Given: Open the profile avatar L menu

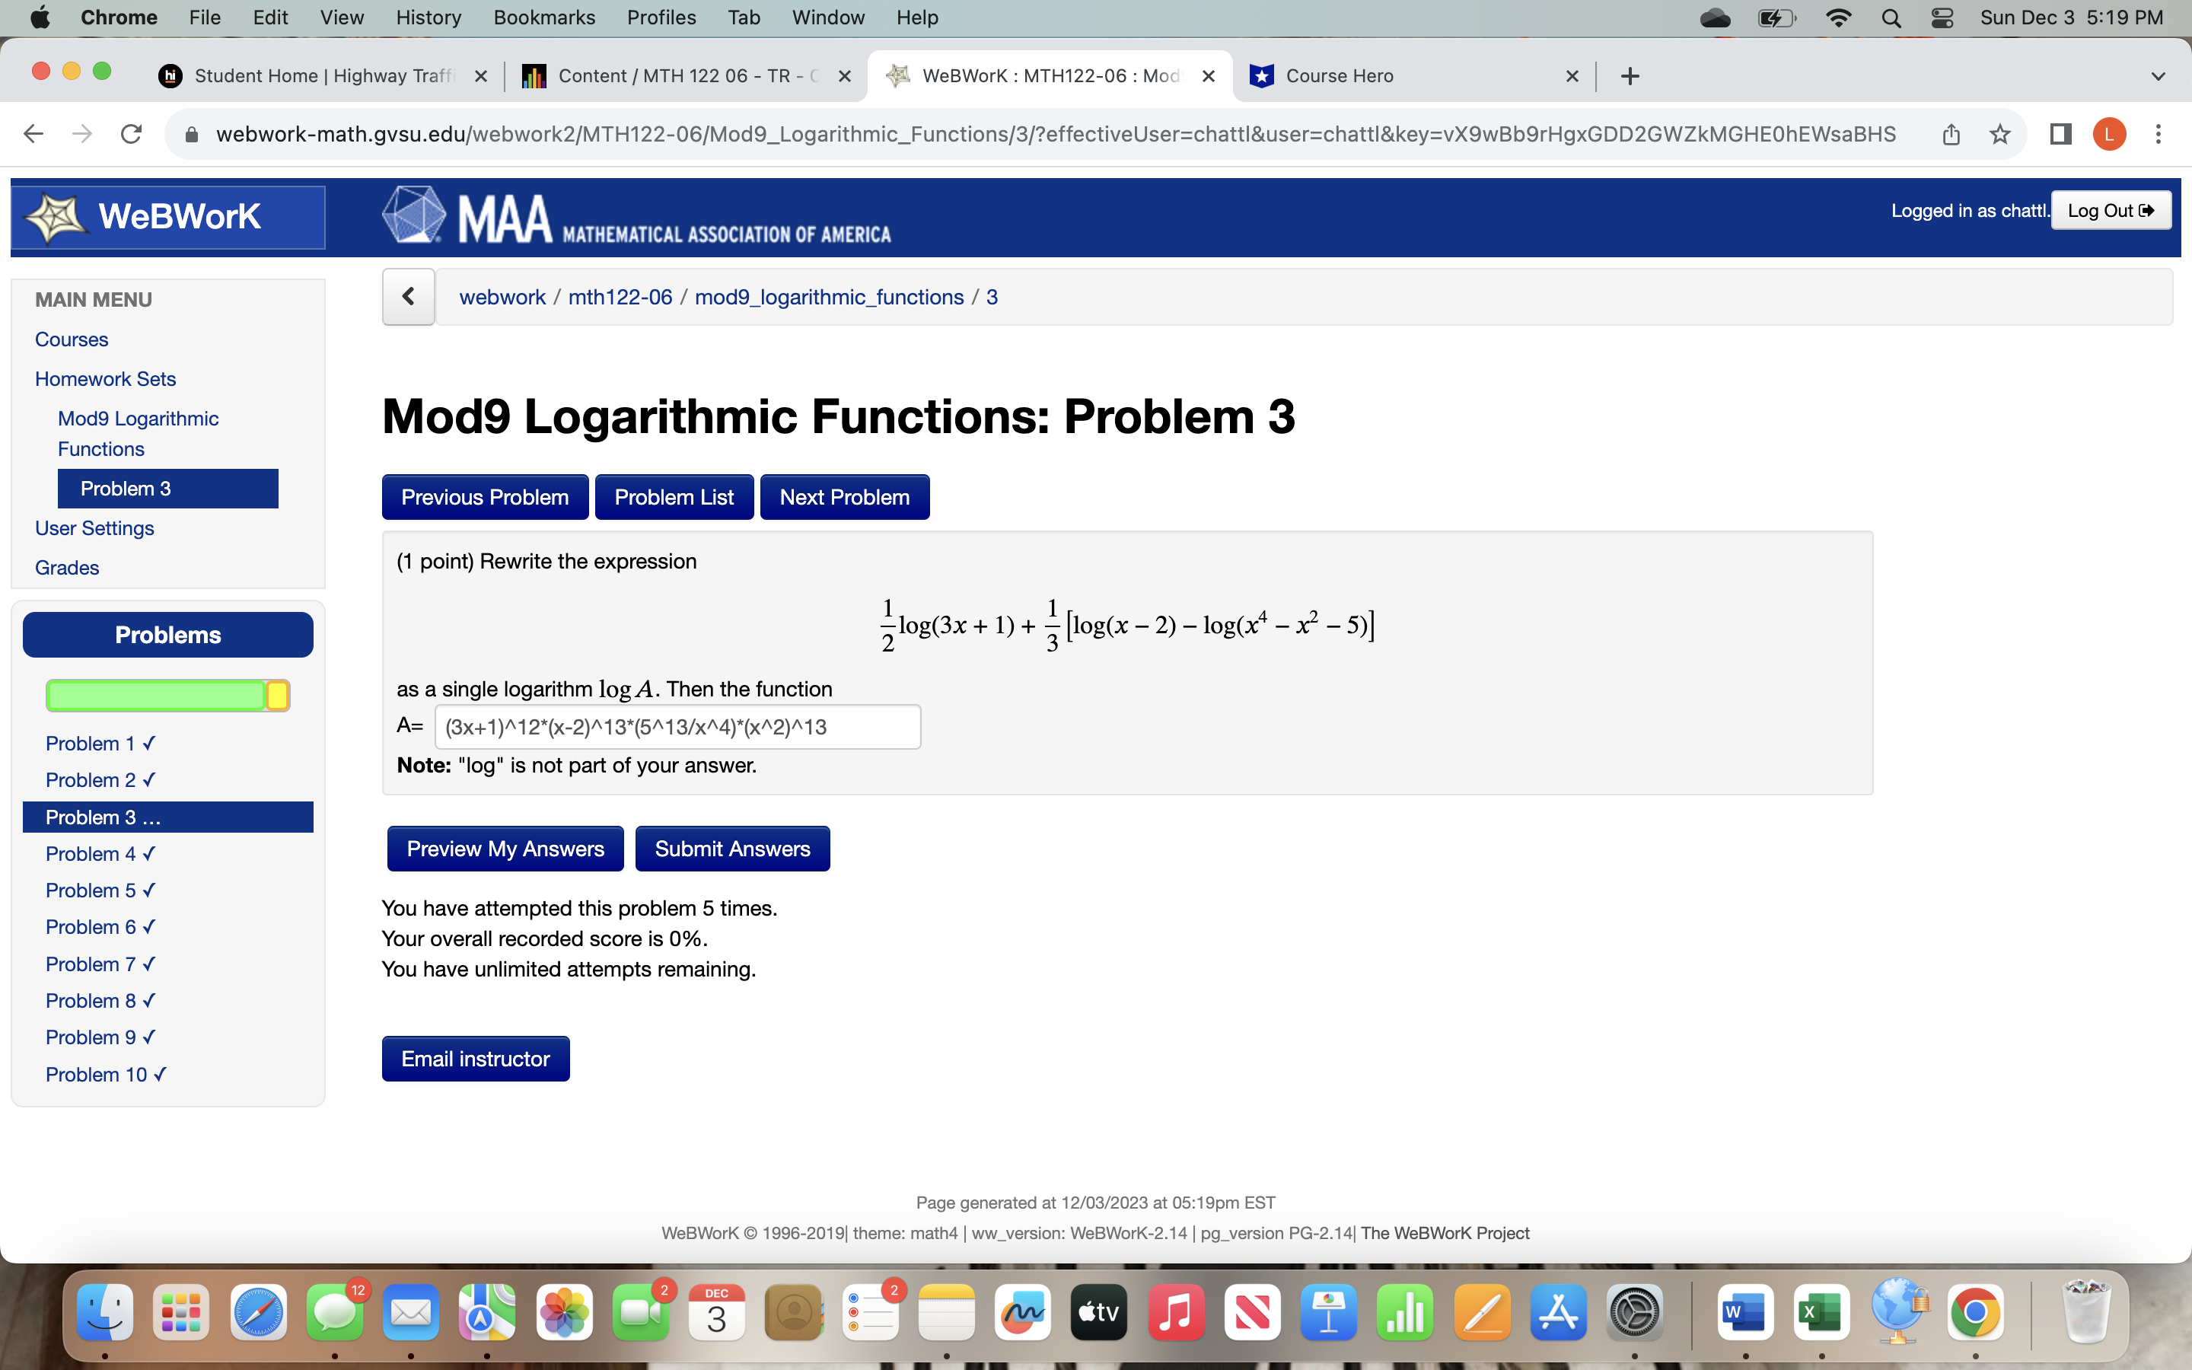Looking at the screenshot, I should pos(2110,134).
